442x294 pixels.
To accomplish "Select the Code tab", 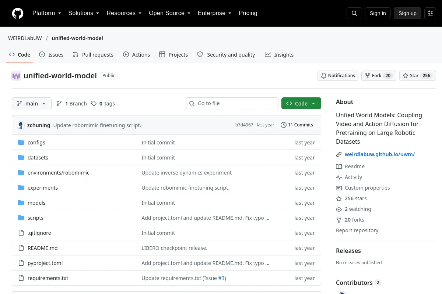I will (20, 55).
